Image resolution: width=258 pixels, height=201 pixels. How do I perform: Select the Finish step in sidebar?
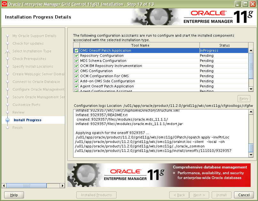point(18,128)
